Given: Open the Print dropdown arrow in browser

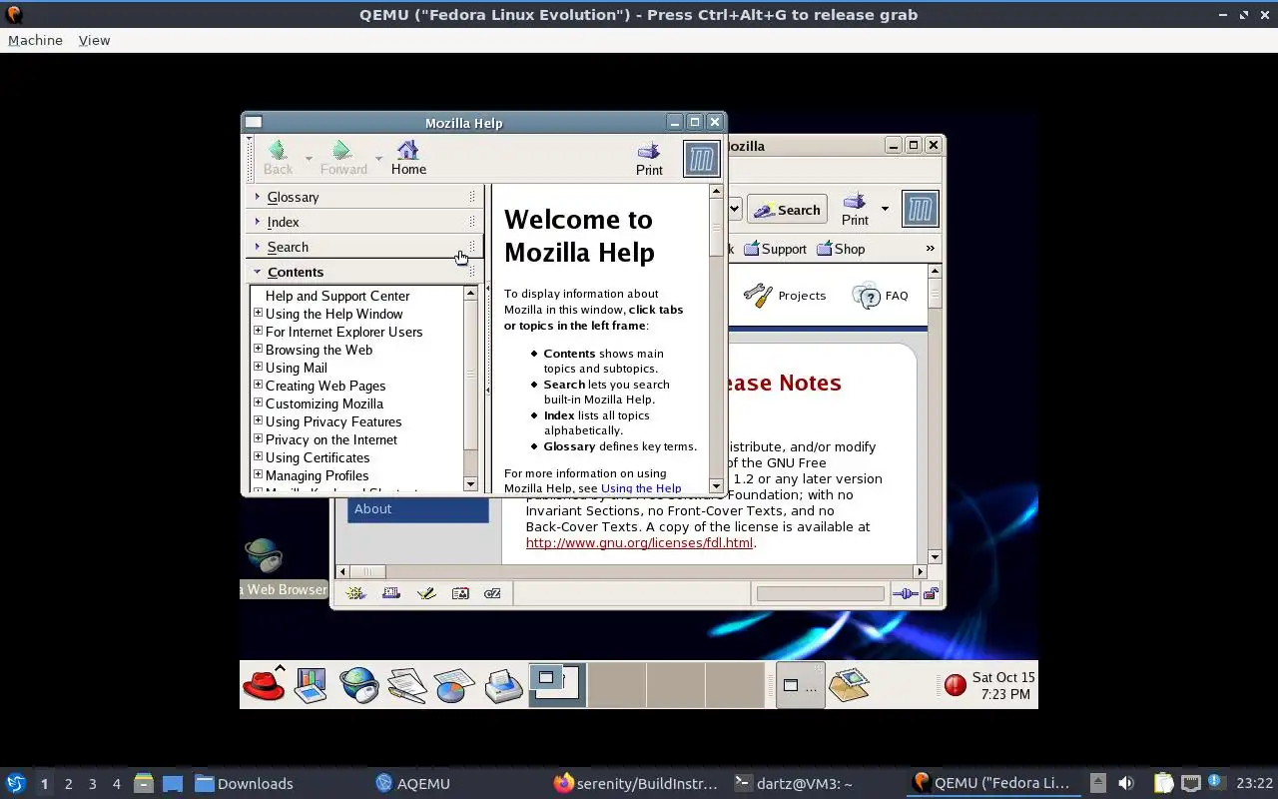Looking at the screenshot, I should click(x=885, y=209).
